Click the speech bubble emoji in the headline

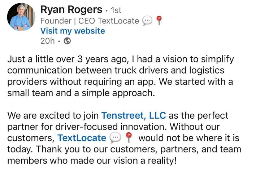tap(147, 21)
